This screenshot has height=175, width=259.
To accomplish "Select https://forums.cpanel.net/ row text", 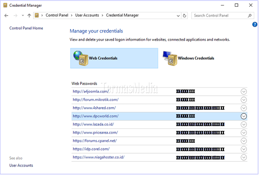I will [x=95, y=141].
